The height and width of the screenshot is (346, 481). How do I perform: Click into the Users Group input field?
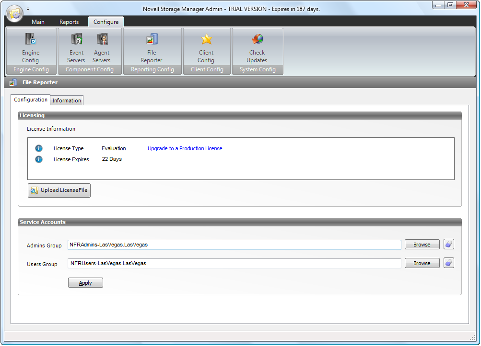[x=235, y=263]
